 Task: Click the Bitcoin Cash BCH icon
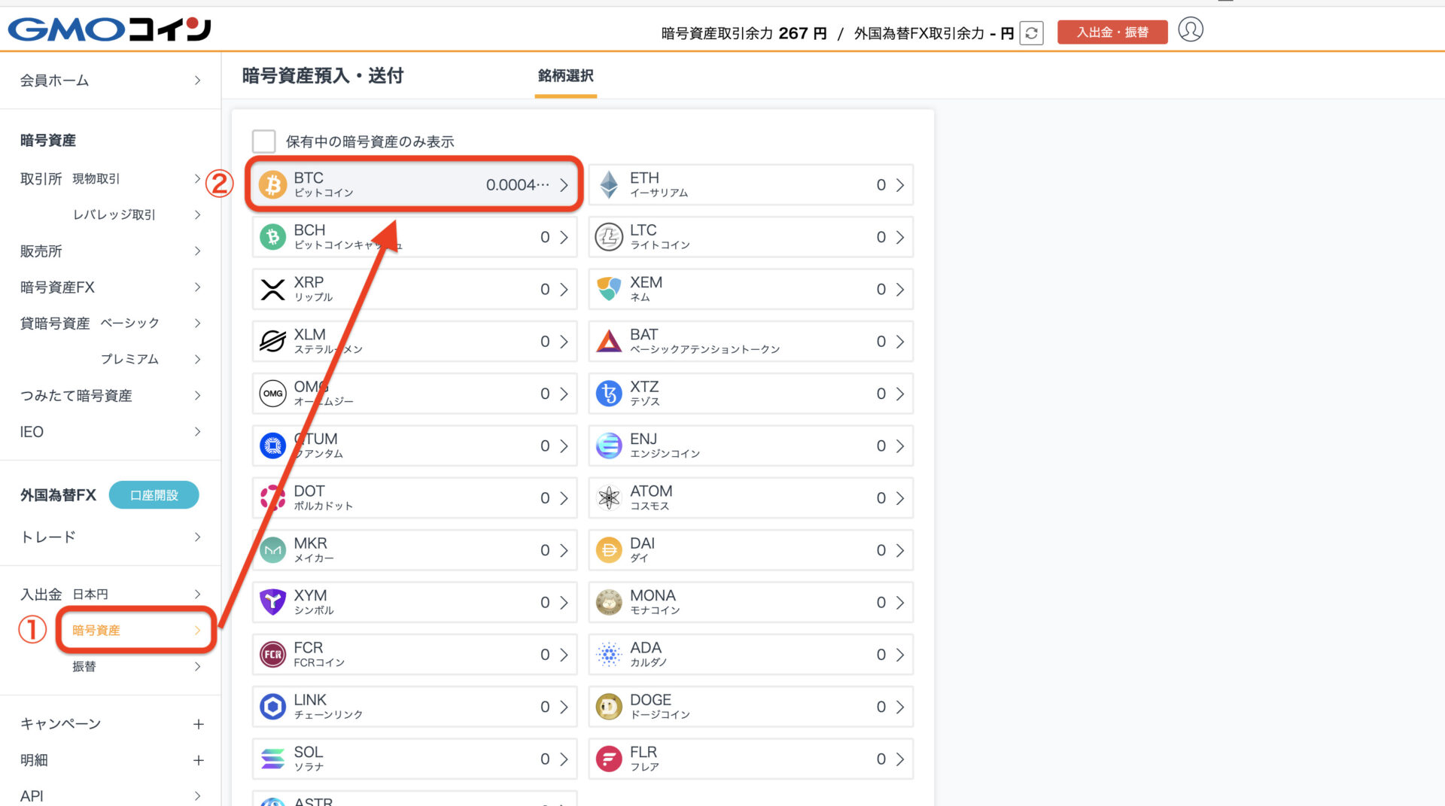point(272,237)
